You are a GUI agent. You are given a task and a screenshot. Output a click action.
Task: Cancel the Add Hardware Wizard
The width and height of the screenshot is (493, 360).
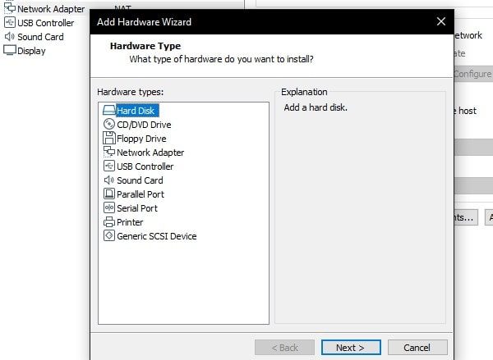tap(417, 348)
